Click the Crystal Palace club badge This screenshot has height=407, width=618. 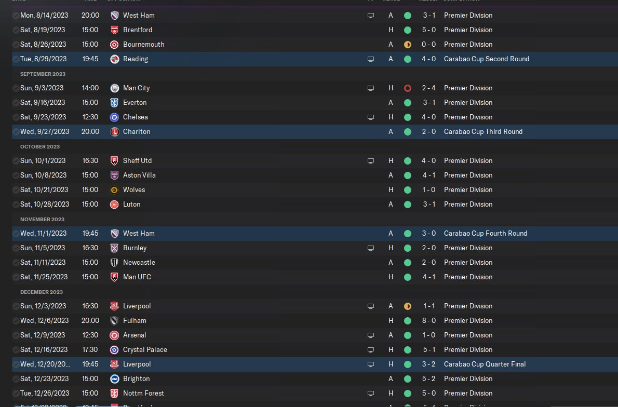114,350
